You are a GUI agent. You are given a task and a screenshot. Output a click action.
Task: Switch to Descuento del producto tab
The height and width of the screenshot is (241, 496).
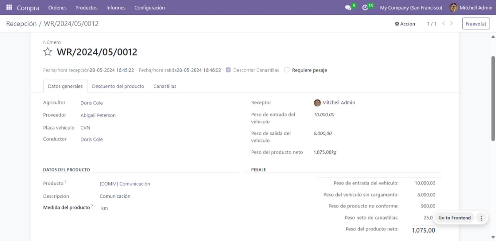click(118, 86)
